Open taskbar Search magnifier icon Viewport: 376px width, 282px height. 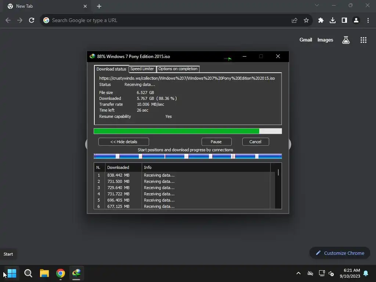(x=28, y=273)
